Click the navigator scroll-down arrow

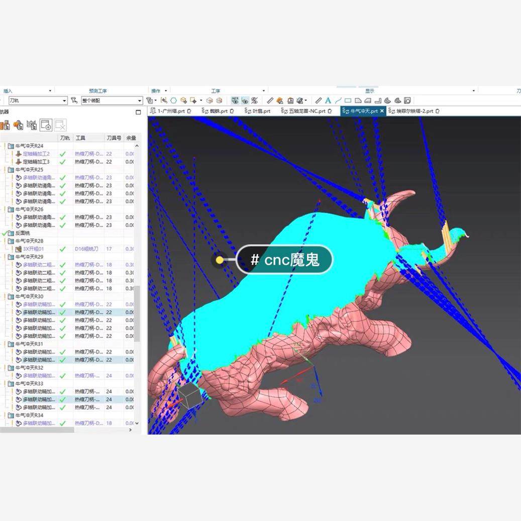pyautogui.click(x=137, y=424)
